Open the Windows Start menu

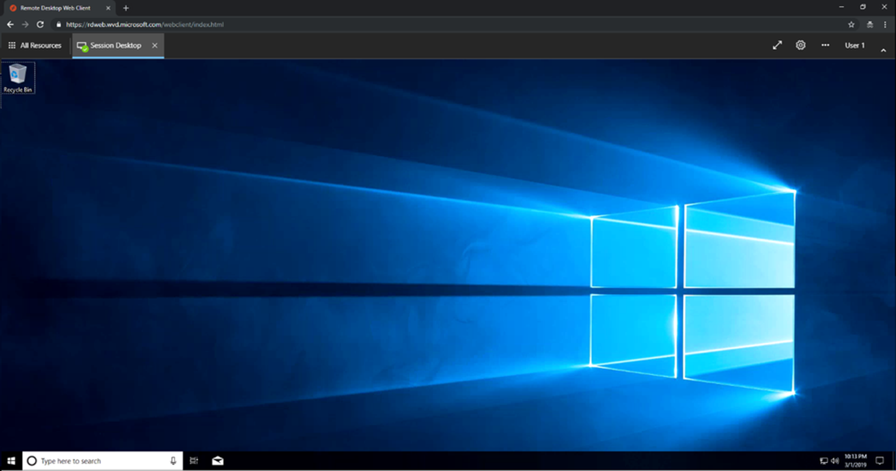tap(11, 461)
